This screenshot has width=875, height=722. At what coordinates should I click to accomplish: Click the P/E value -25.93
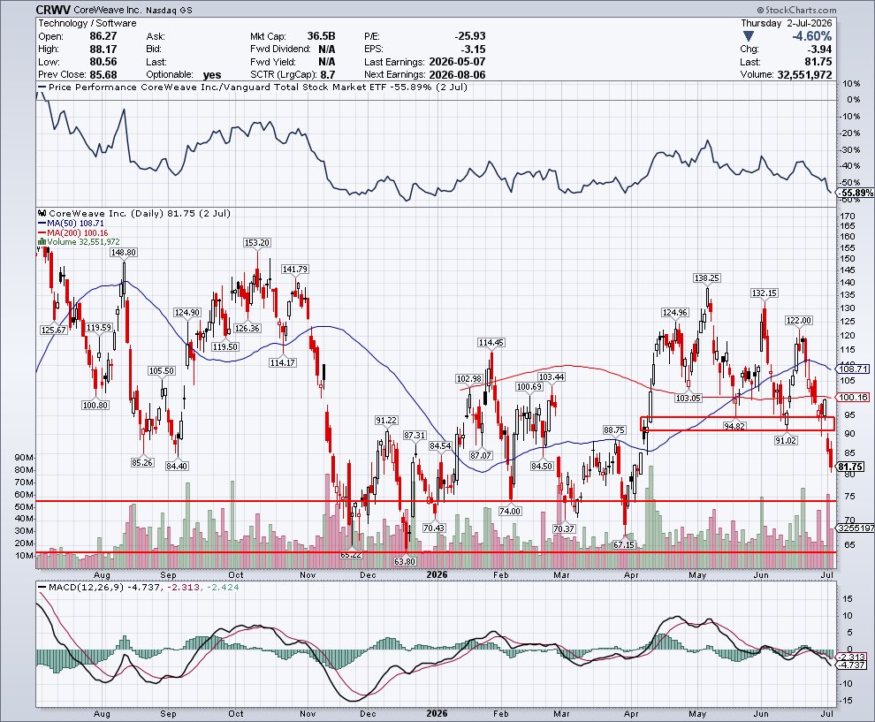(470, 36)
